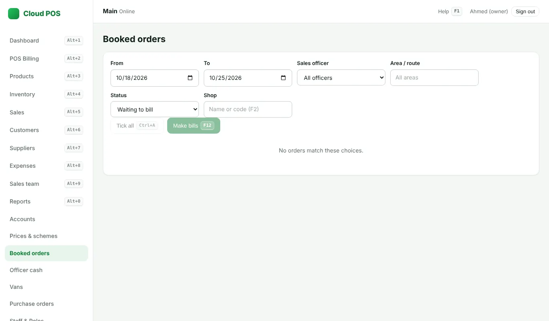
Task: Open Officer cash page
Action: (46, 270)
